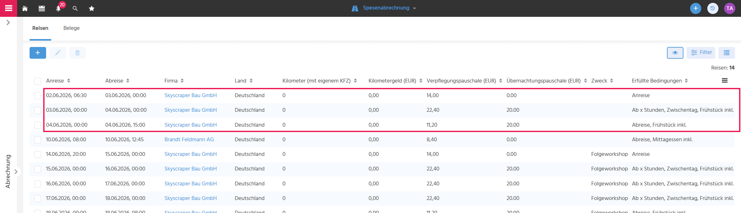Click the trash delete icon
This screenshot has width=741, height=213.
(x=78, y=53)
